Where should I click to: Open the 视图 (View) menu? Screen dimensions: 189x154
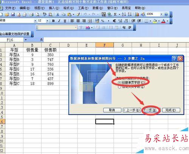coord(39,8)
